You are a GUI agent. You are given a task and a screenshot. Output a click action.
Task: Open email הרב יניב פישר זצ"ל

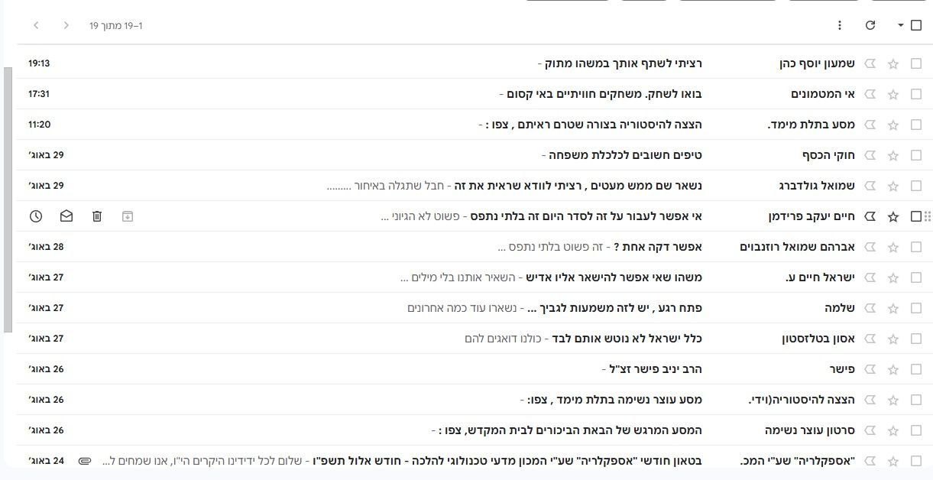[652, 369]
